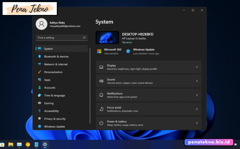This screenshot has height=149, width=240.
Task: Click the Bluetooth icon in sidebar
Action: (39, 56)
